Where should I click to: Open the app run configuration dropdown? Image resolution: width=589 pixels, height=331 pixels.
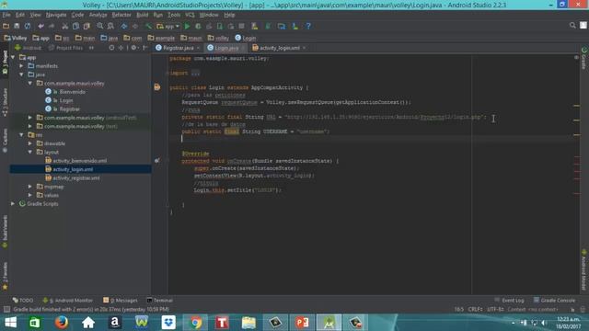point(167,27)
